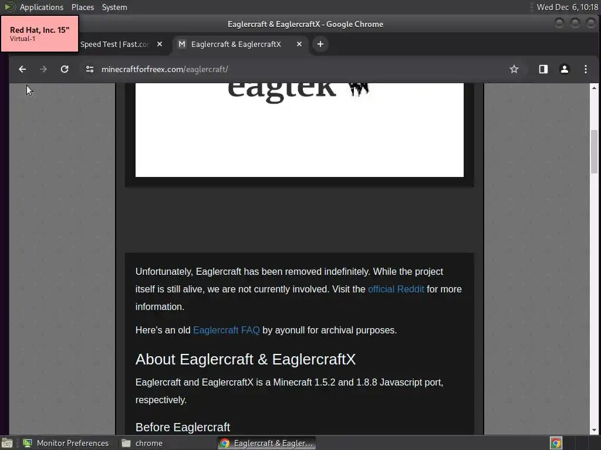Follow the official Reddit link
601x450 pixels.
coord(396,289)
